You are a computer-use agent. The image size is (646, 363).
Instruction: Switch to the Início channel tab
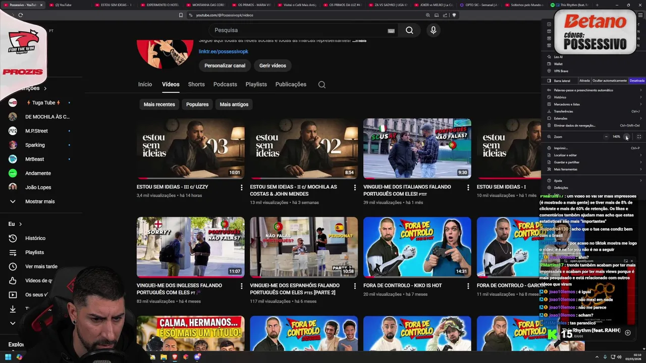click(145, 84)
